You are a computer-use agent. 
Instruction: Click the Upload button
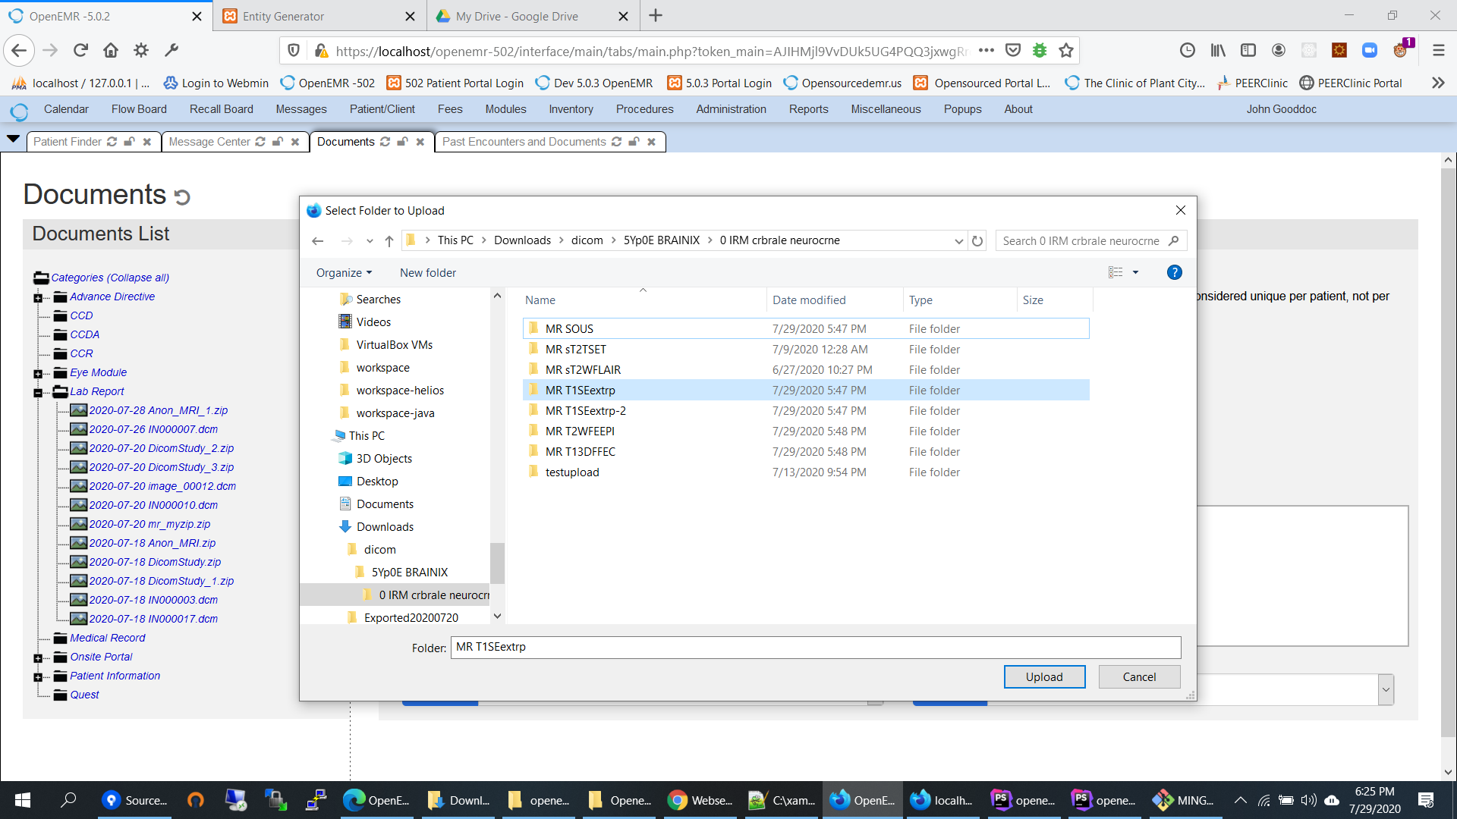[x=1044, y=677]
